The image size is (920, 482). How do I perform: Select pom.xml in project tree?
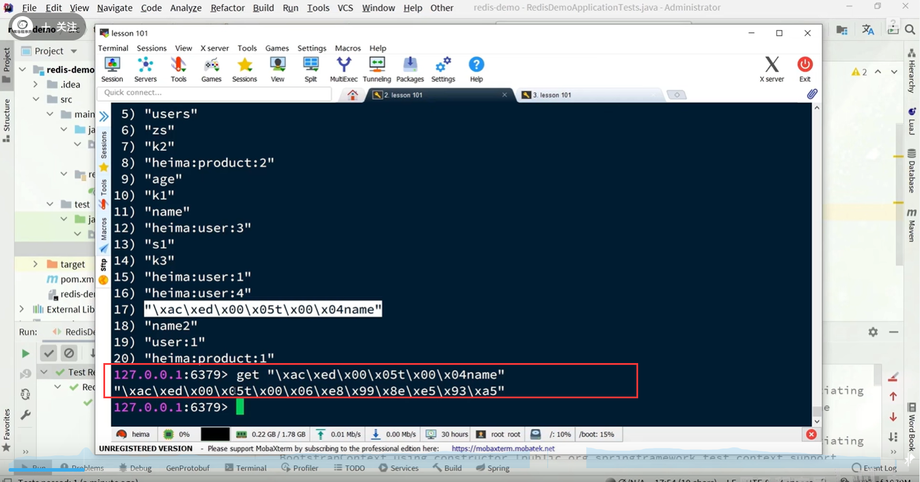pyautogui.click(x=70, y=279)
